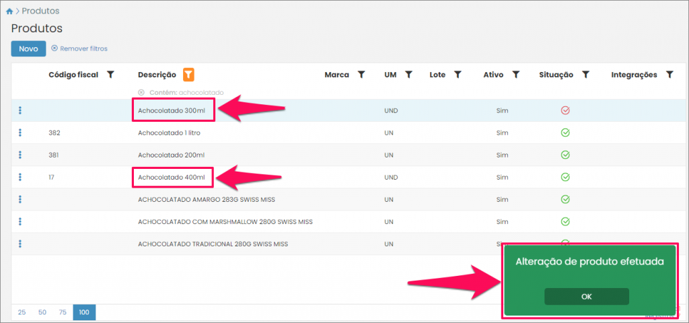The width and height of the screenshot is (689, 323).
Task: Open the orange Descrição filter icon
Action: (189, 75)
